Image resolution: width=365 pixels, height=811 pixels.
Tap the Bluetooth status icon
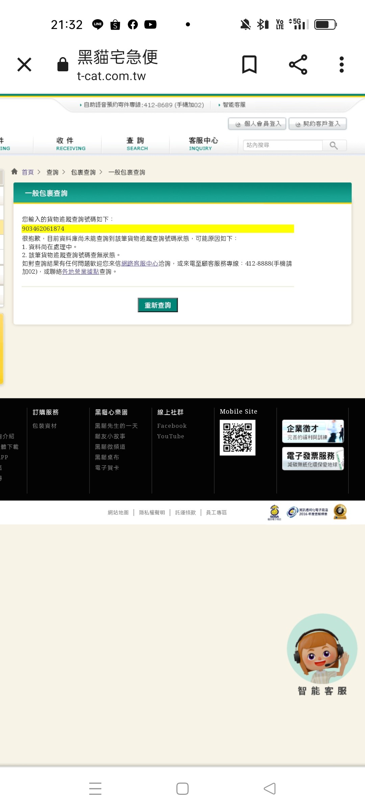(263, 24)
